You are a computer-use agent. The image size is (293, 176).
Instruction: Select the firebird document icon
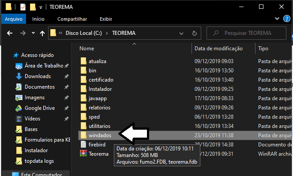tap(83, 145)
